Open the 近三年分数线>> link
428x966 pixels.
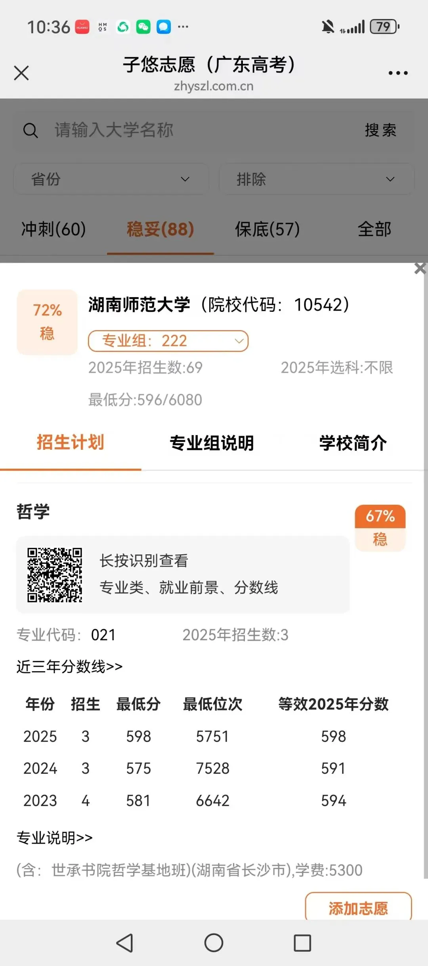tap(69, 666)
